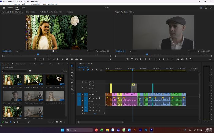Image resolution: width=214 pixels, height=133 pixels.
Task: Click Share icon in top right
Action: coord(206,8)
